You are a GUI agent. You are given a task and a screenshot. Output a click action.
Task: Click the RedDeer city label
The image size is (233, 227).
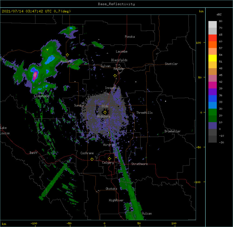pyautogui.click(x=119, y=69)
